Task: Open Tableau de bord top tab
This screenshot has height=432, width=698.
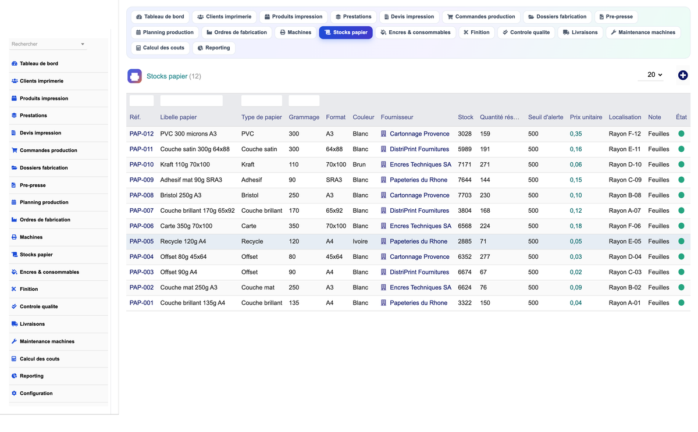Action: coord(160,17)
